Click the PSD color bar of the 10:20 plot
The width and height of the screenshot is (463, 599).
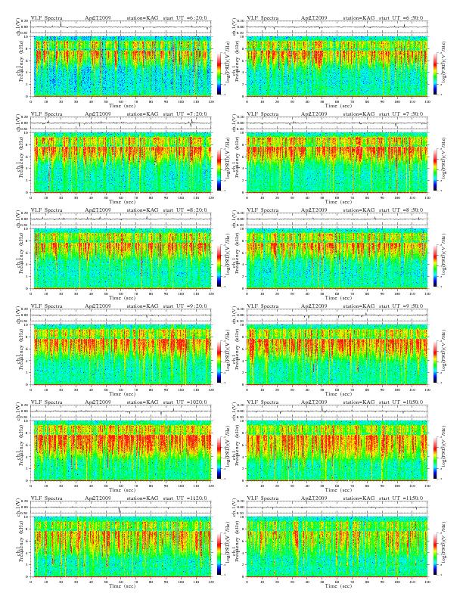[x=219, y=458]
